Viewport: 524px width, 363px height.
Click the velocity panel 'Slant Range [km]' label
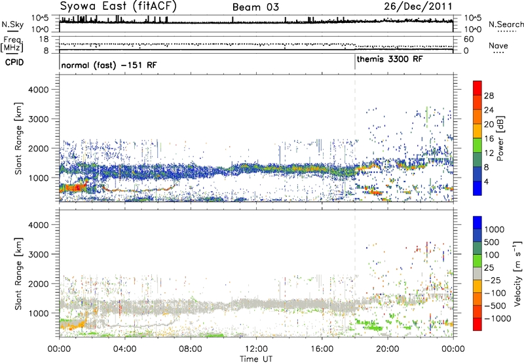(18, 273)
